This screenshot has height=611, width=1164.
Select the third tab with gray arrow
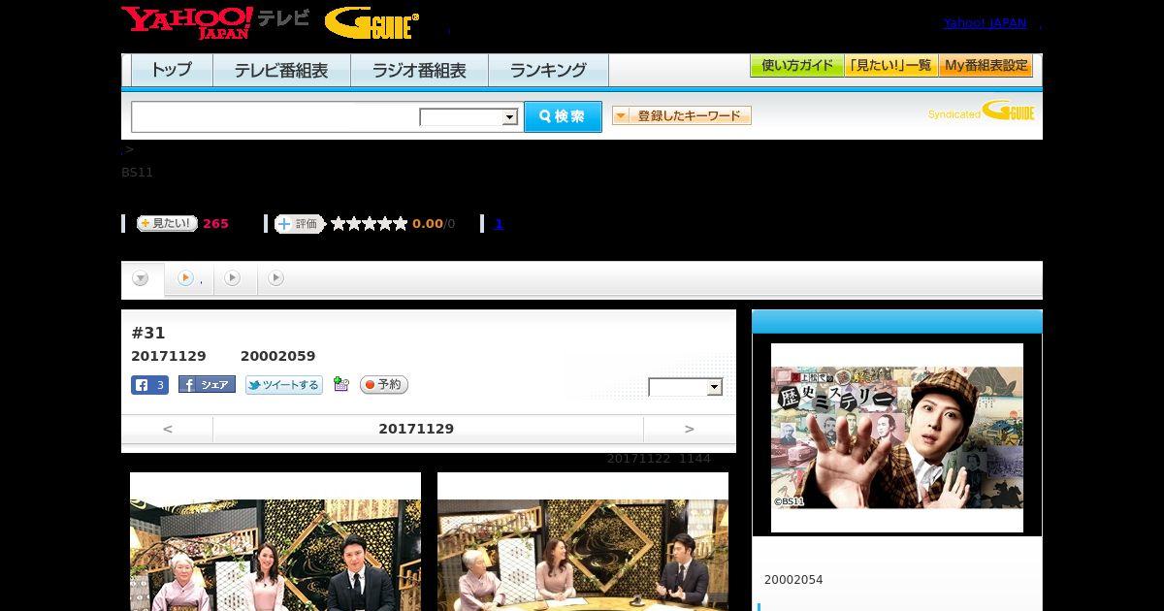pos(233,279)
